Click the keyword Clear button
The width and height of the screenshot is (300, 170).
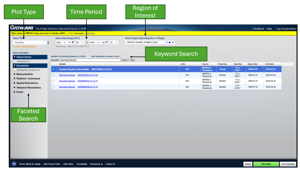(132, 60)
